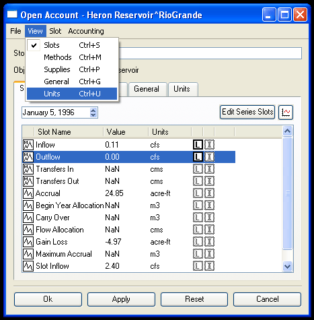Click the dotted L icon for Gain Loss
Screen dimensions: 314x320
pos(198,242)
